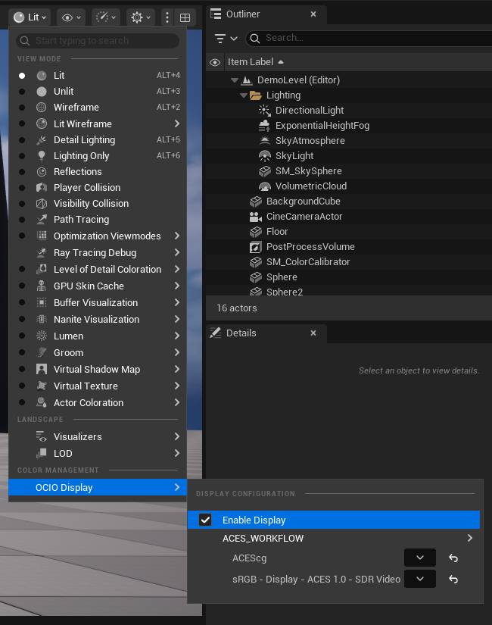Select Lighting Only radio button

coord(22,156)
